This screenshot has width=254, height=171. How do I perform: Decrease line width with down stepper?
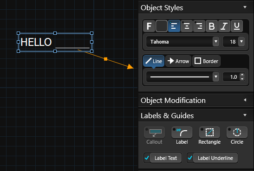tap(242, 79)
